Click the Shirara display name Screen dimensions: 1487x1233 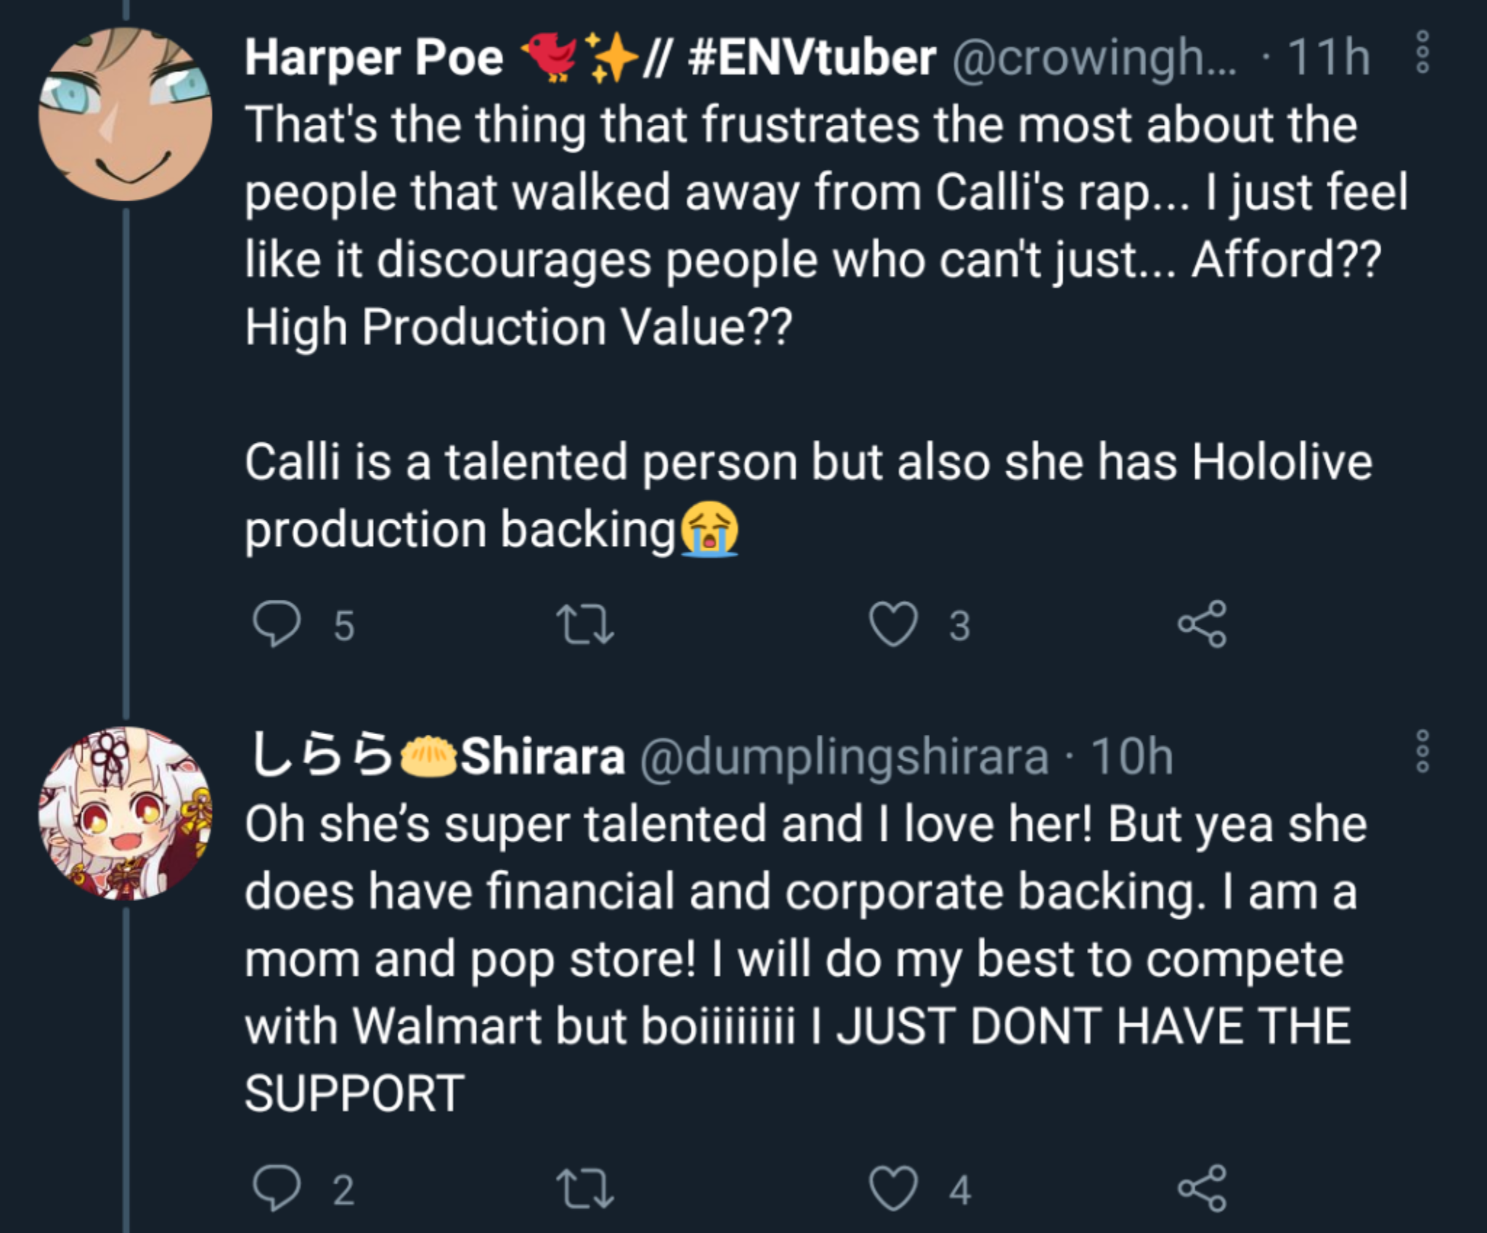[438, 757]
